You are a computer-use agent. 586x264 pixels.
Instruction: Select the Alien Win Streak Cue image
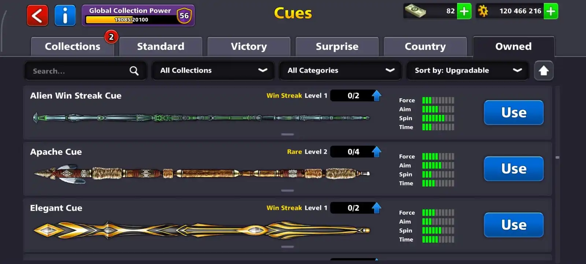coord(201,118)
